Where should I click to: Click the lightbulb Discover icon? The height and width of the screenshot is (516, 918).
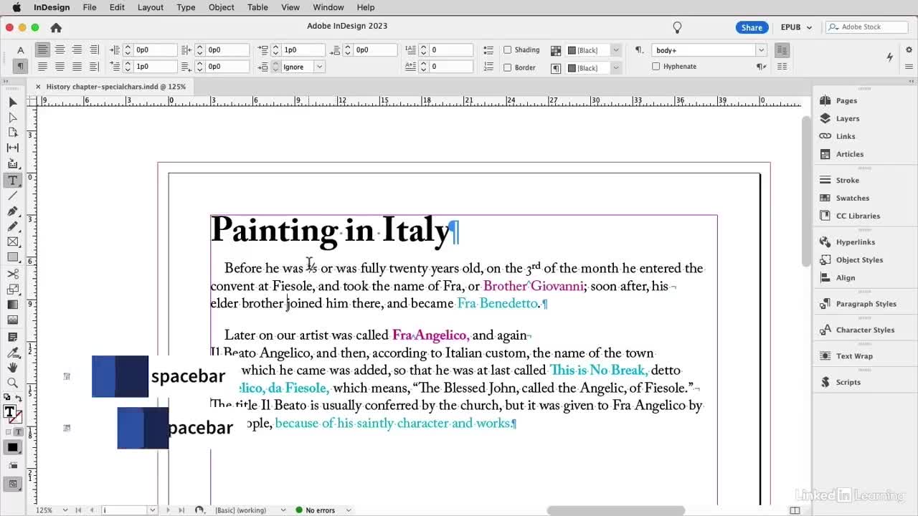[677, 27]
